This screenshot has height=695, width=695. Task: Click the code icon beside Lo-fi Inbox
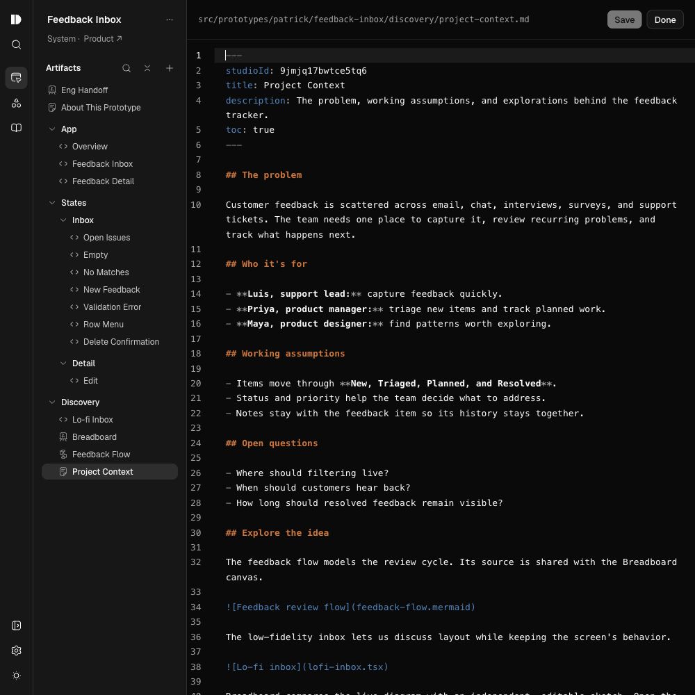click(63, 419)
